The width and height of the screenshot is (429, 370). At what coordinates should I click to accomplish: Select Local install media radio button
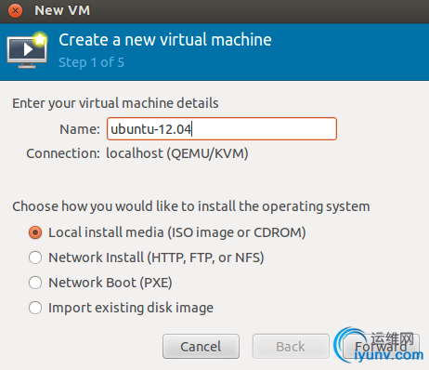pos(35,232)
